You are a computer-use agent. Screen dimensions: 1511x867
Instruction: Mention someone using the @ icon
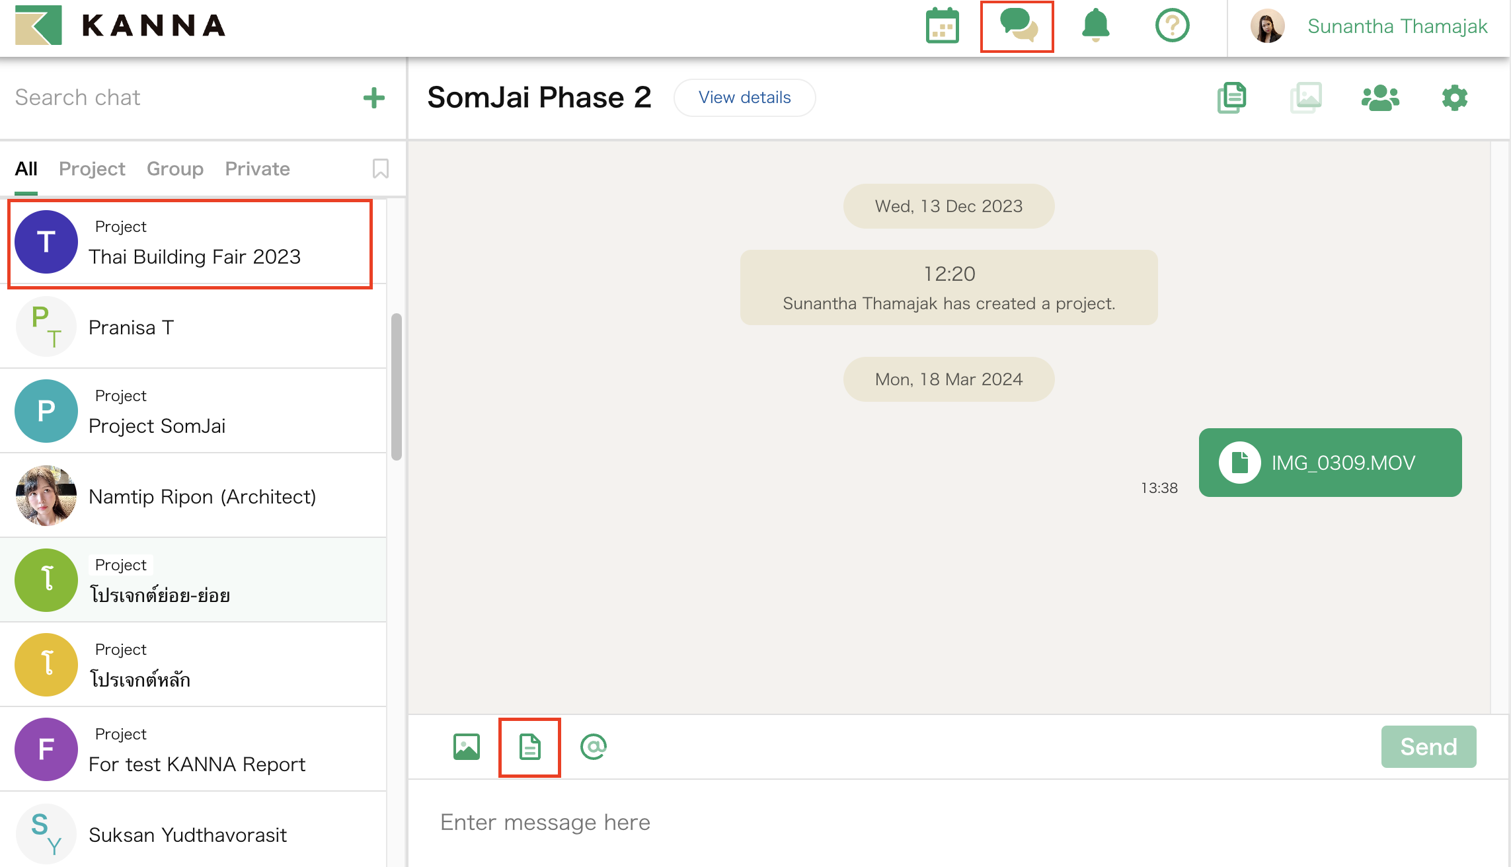point(593,747)
